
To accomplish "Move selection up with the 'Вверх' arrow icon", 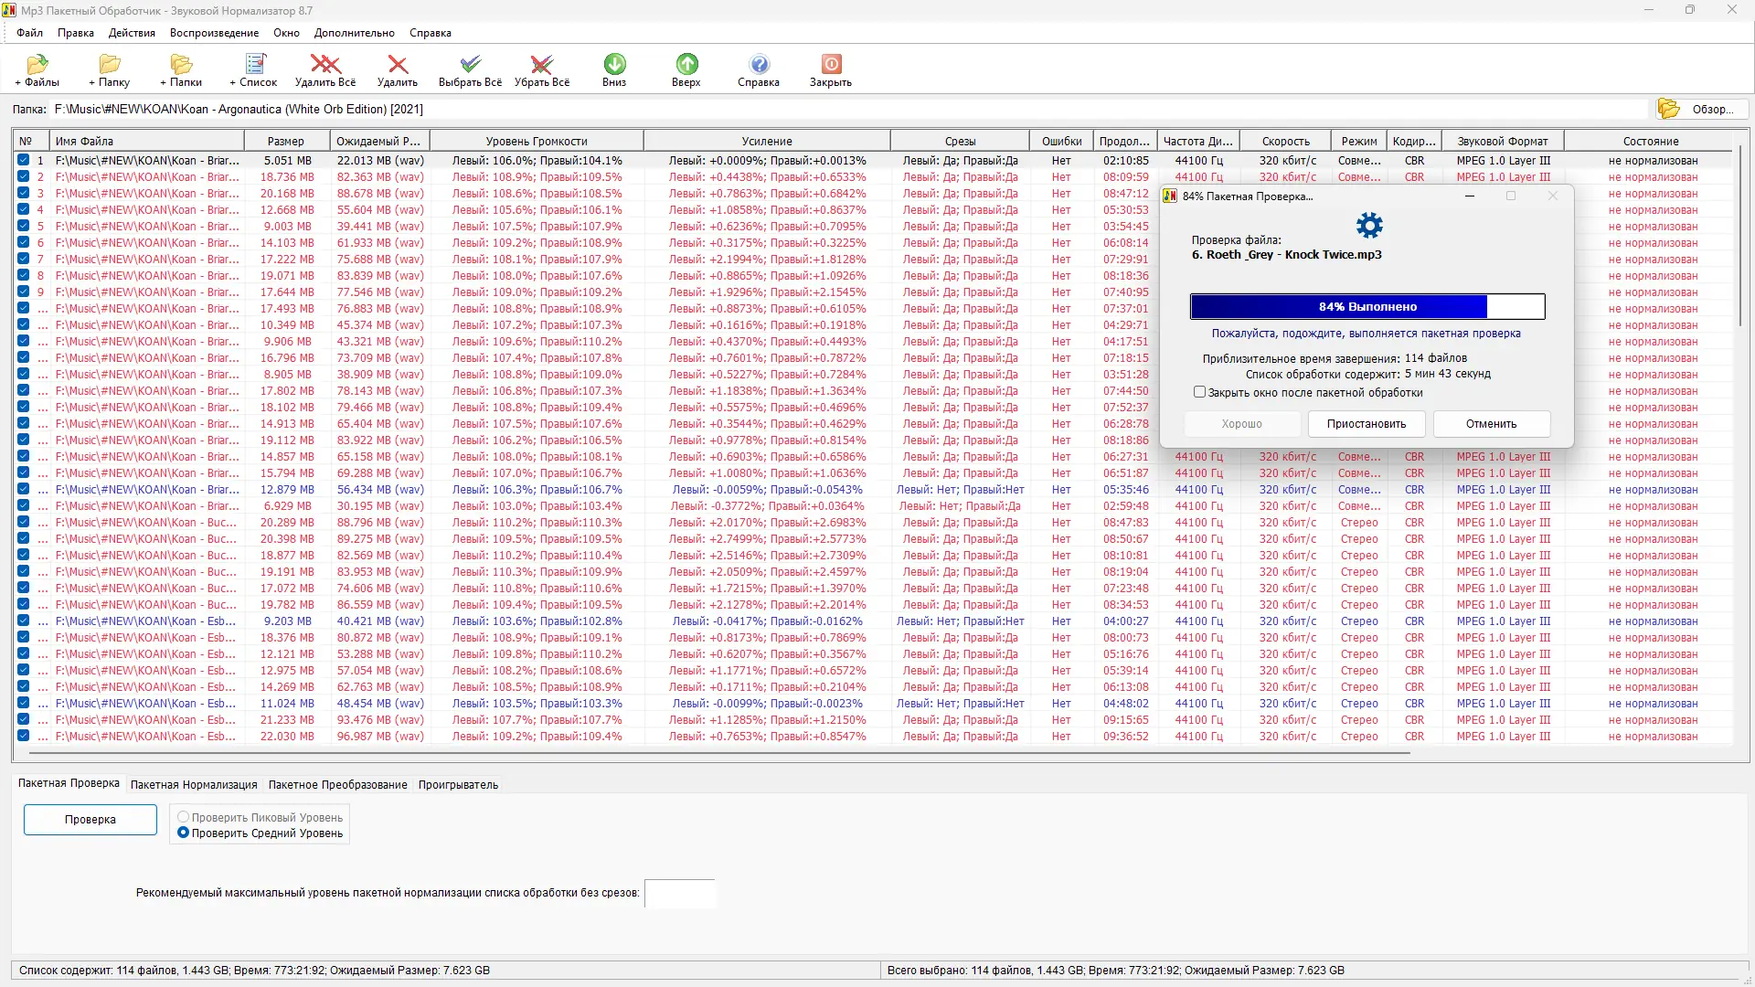I will click(x=686, y=64).
